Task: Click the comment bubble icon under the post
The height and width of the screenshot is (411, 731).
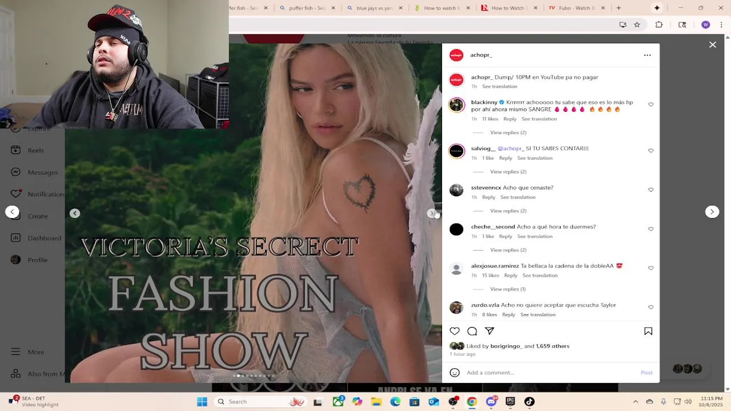Action: (x=472, y=331)
